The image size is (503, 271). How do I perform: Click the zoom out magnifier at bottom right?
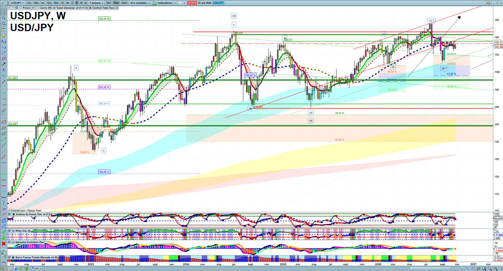490,268
